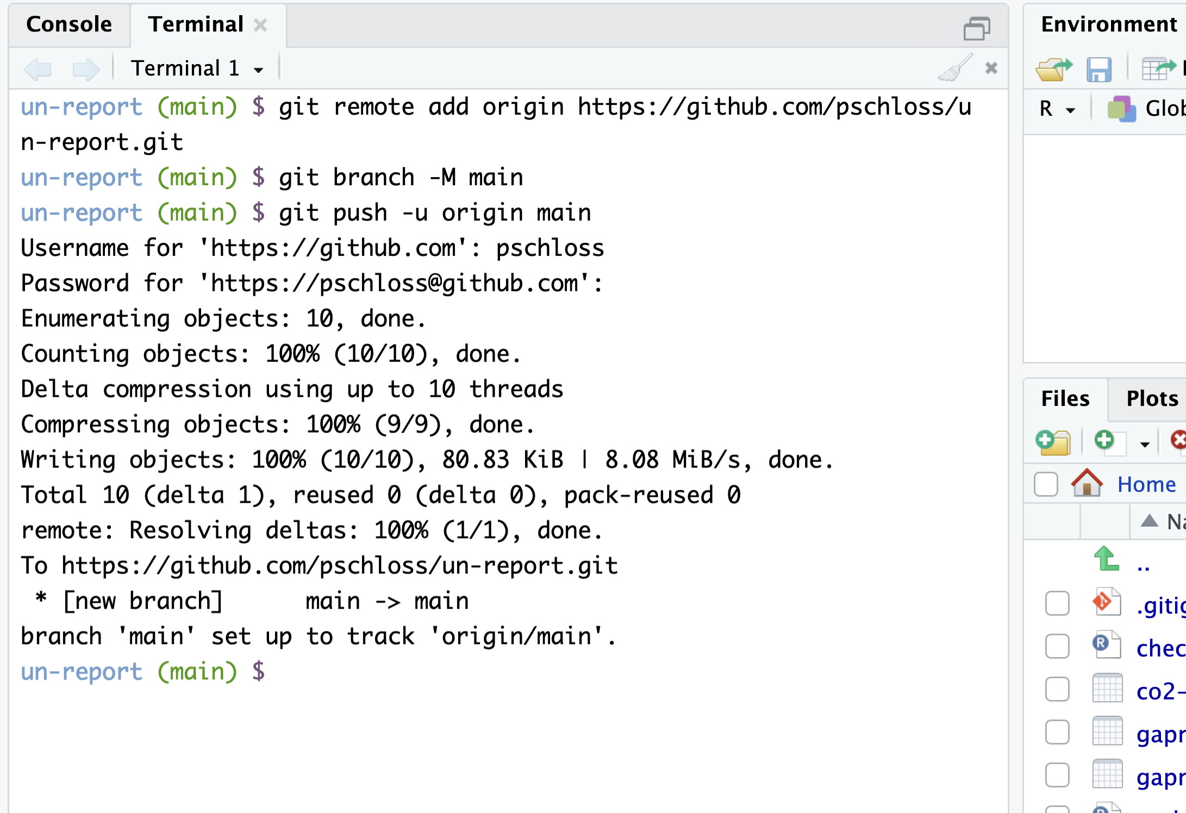Switch to the Plots tab
Viewport: 1186px width, 813px height.
coord(1152,399)
